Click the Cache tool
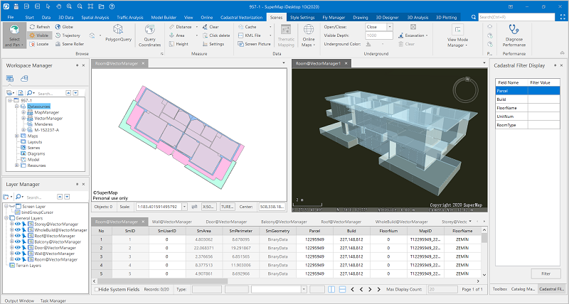 coord(247,27)
